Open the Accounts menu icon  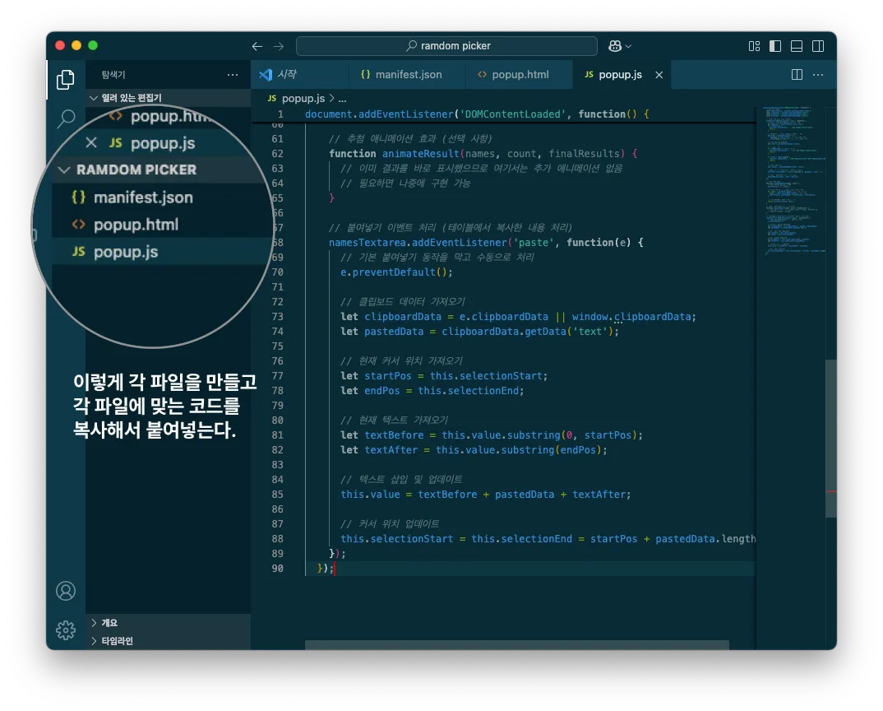pyautogui.click(x=66, y=591)
